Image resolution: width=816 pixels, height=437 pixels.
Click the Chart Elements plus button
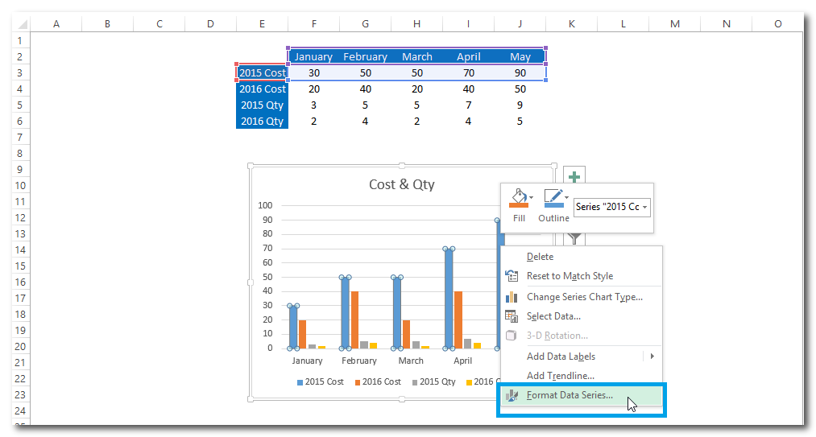[574, 177]
